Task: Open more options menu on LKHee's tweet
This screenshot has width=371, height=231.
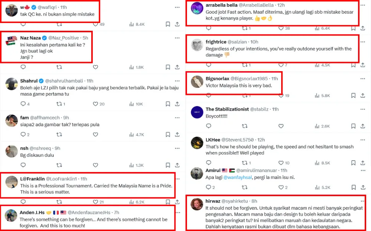Action: point(362,140)
